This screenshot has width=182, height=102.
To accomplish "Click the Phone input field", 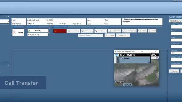I will [176, 33].
